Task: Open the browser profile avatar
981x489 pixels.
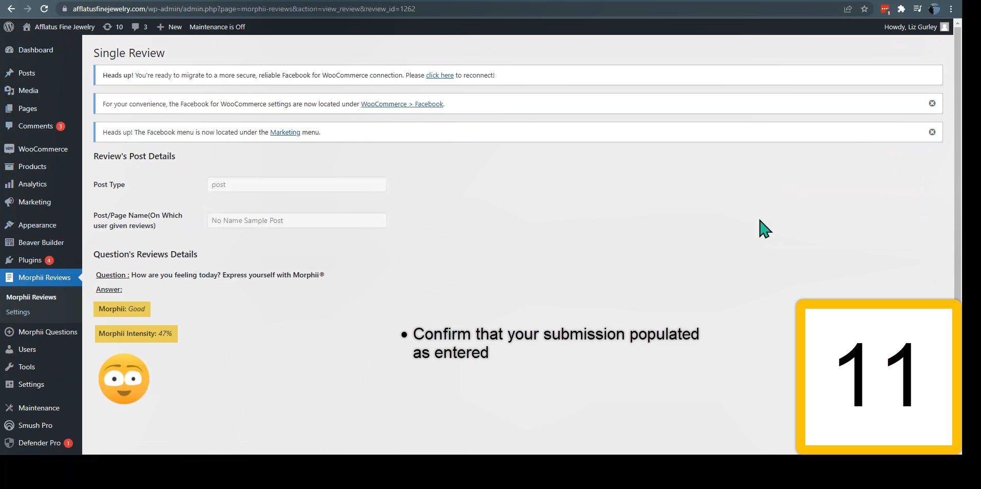Action: point(934,9)
